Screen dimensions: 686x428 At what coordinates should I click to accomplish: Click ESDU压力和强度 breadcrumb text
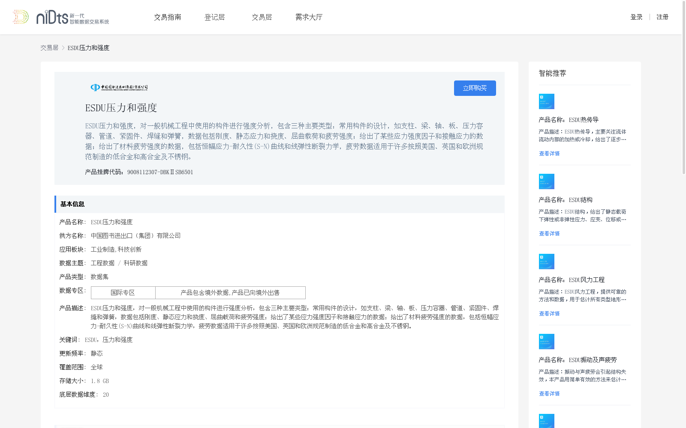click(x=88, y=48)
